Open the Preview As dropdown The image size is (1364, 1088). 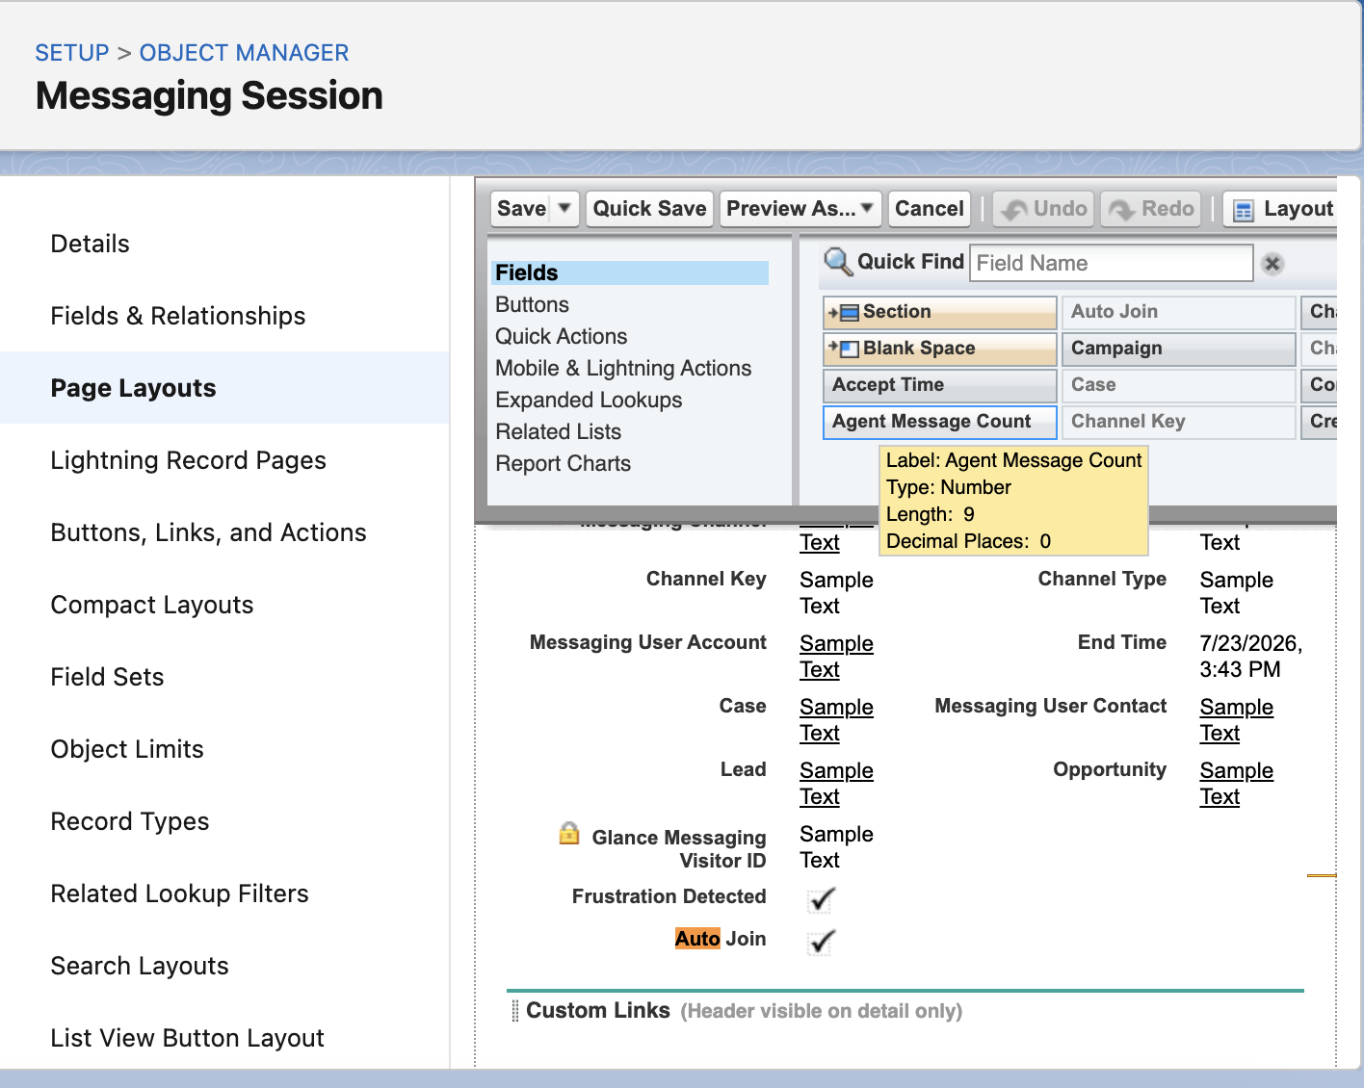pos(800,209)
